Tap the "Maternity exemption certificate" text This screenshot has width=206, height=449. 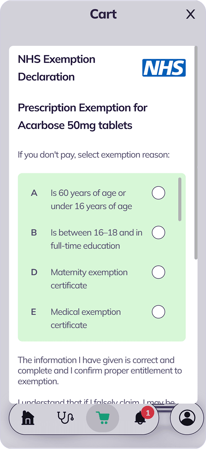tap(89, 279)
